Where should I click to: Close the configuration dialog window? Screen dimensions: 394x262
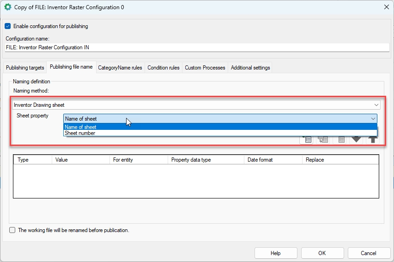[x=386, y=7]
